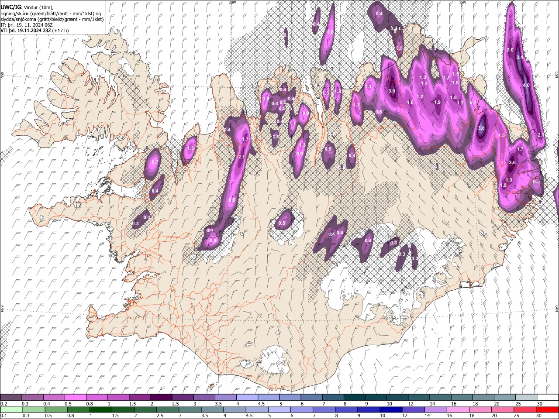Pick the navy blue 10–12 rain legend swatch

391,409
